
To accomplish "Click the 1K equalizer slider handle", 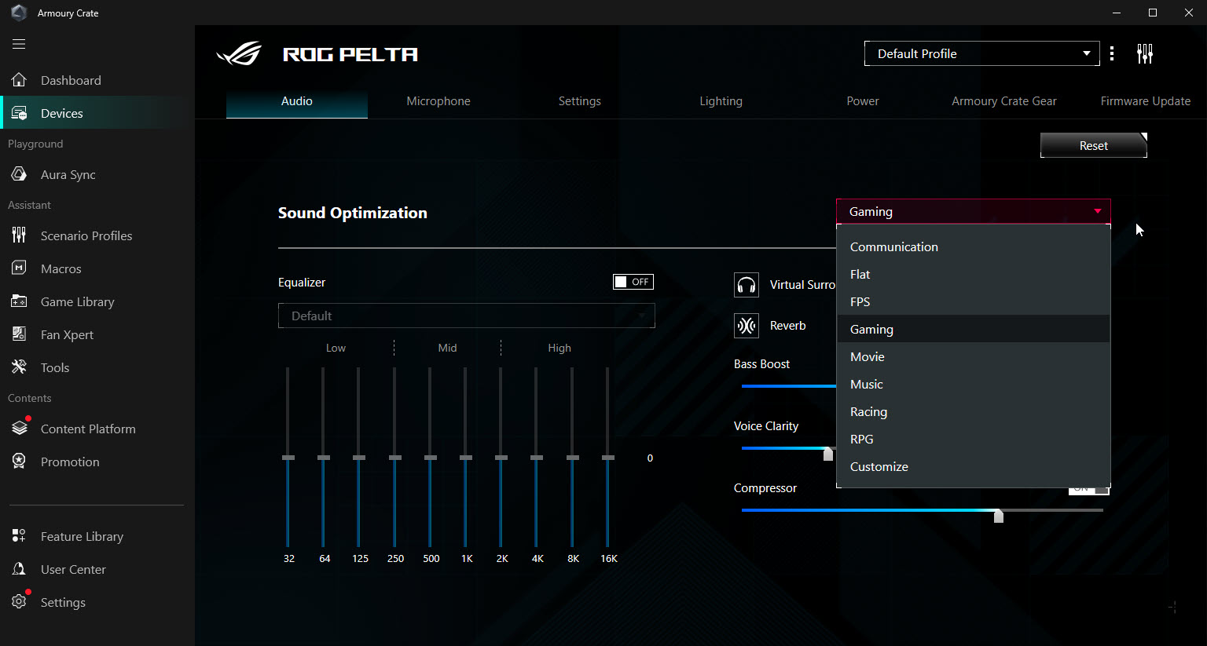I will click(466, 458).
